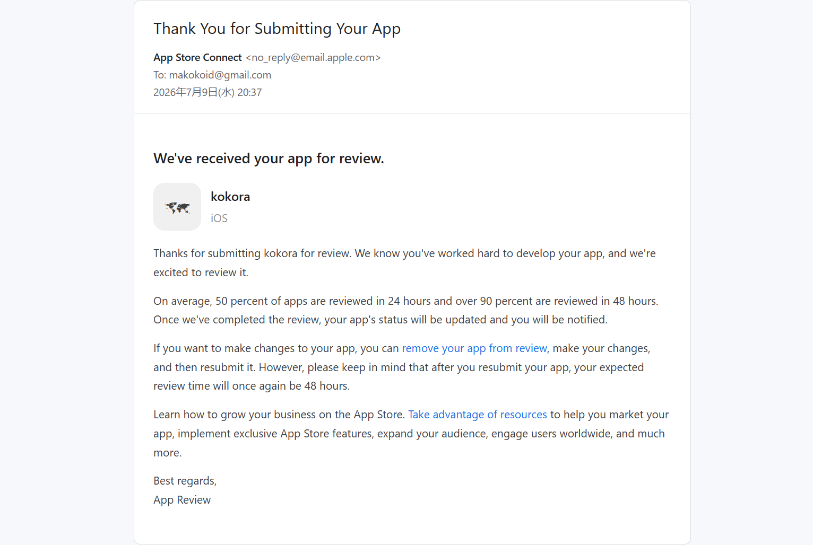Click the kokora world map app icon
813x545 pixels.
[x=177, y=207]
